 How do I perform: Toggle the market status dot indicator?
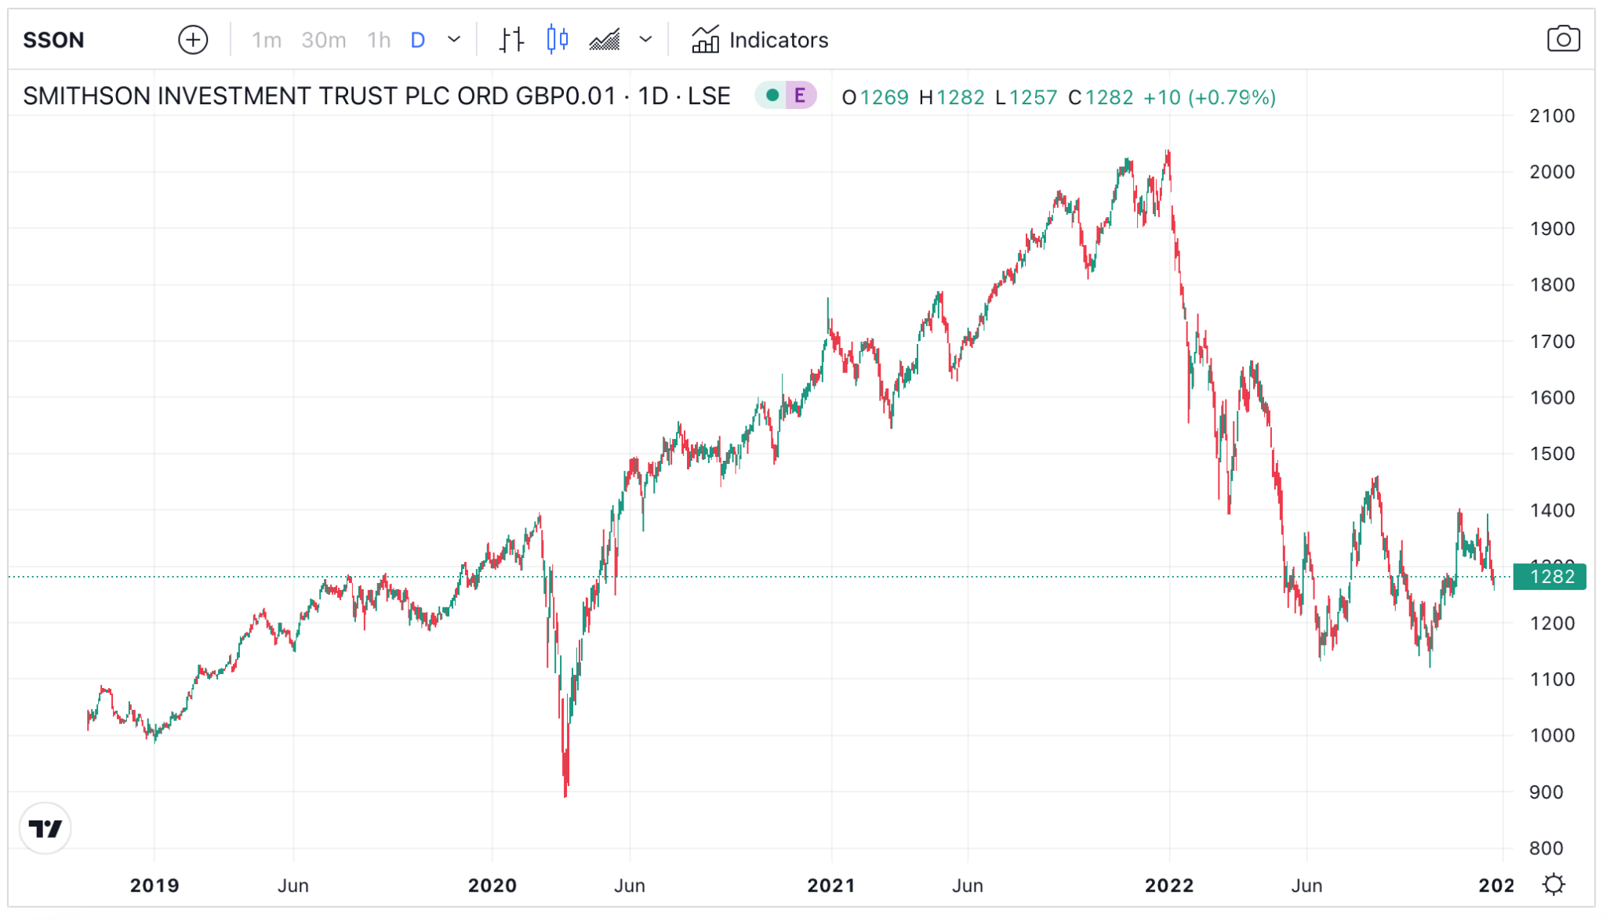click(773, 97)
